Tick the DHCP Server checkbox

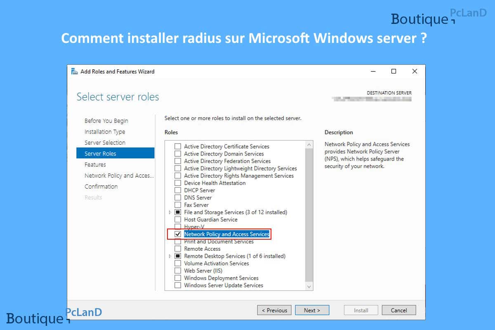tap(178, 190)
